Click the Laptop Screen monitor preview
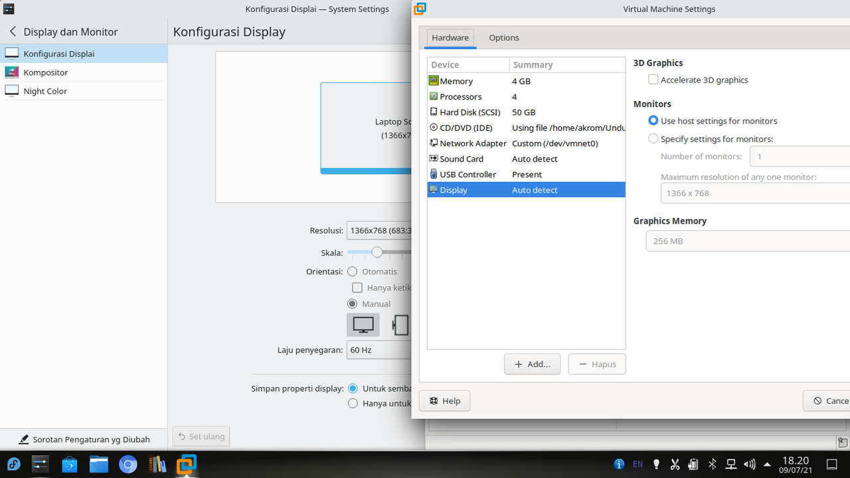The width and height of the screenshot is (850, 478). pos(366,128)
